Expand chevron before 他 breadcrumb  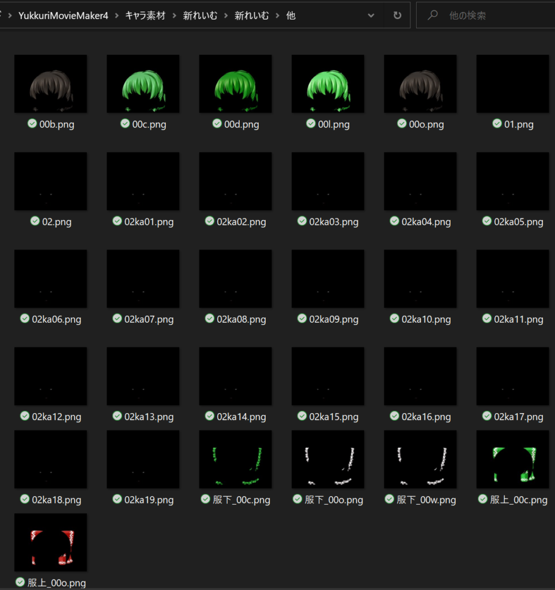[x=278, y=16]
